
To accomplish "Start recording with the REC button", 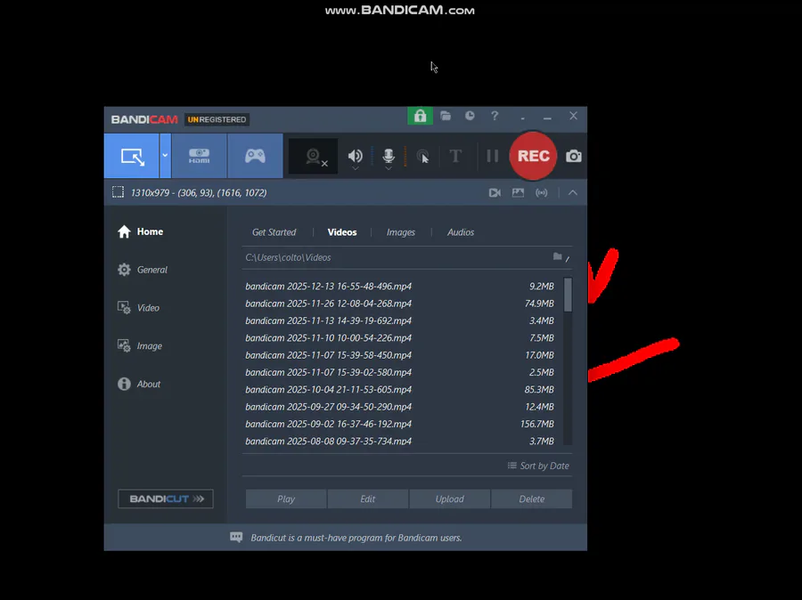I will point(533,156).
